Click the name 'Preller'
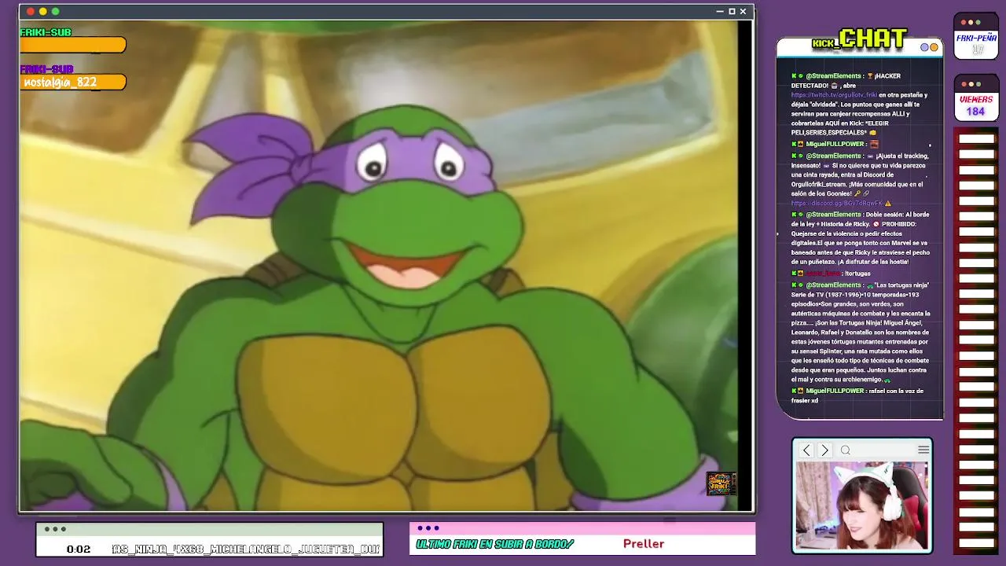 pyautogui.click(x=644, y=544)
